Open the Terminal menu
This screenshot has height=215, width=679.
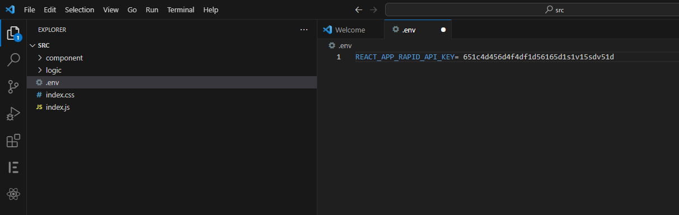pyautogui.click(x=181, y=10)
